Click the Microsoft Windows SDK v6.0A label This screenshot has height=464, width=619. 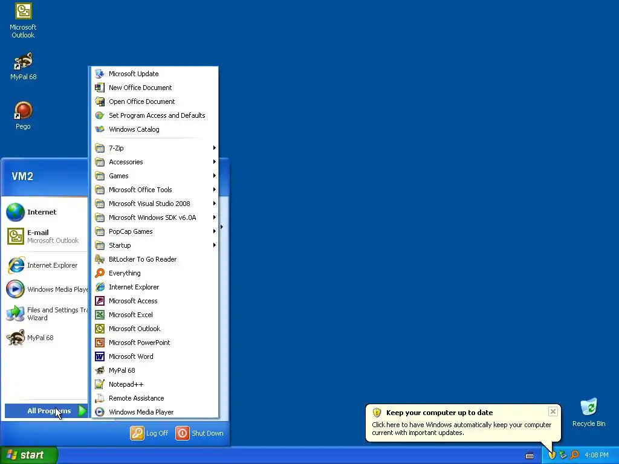[152, 217]
